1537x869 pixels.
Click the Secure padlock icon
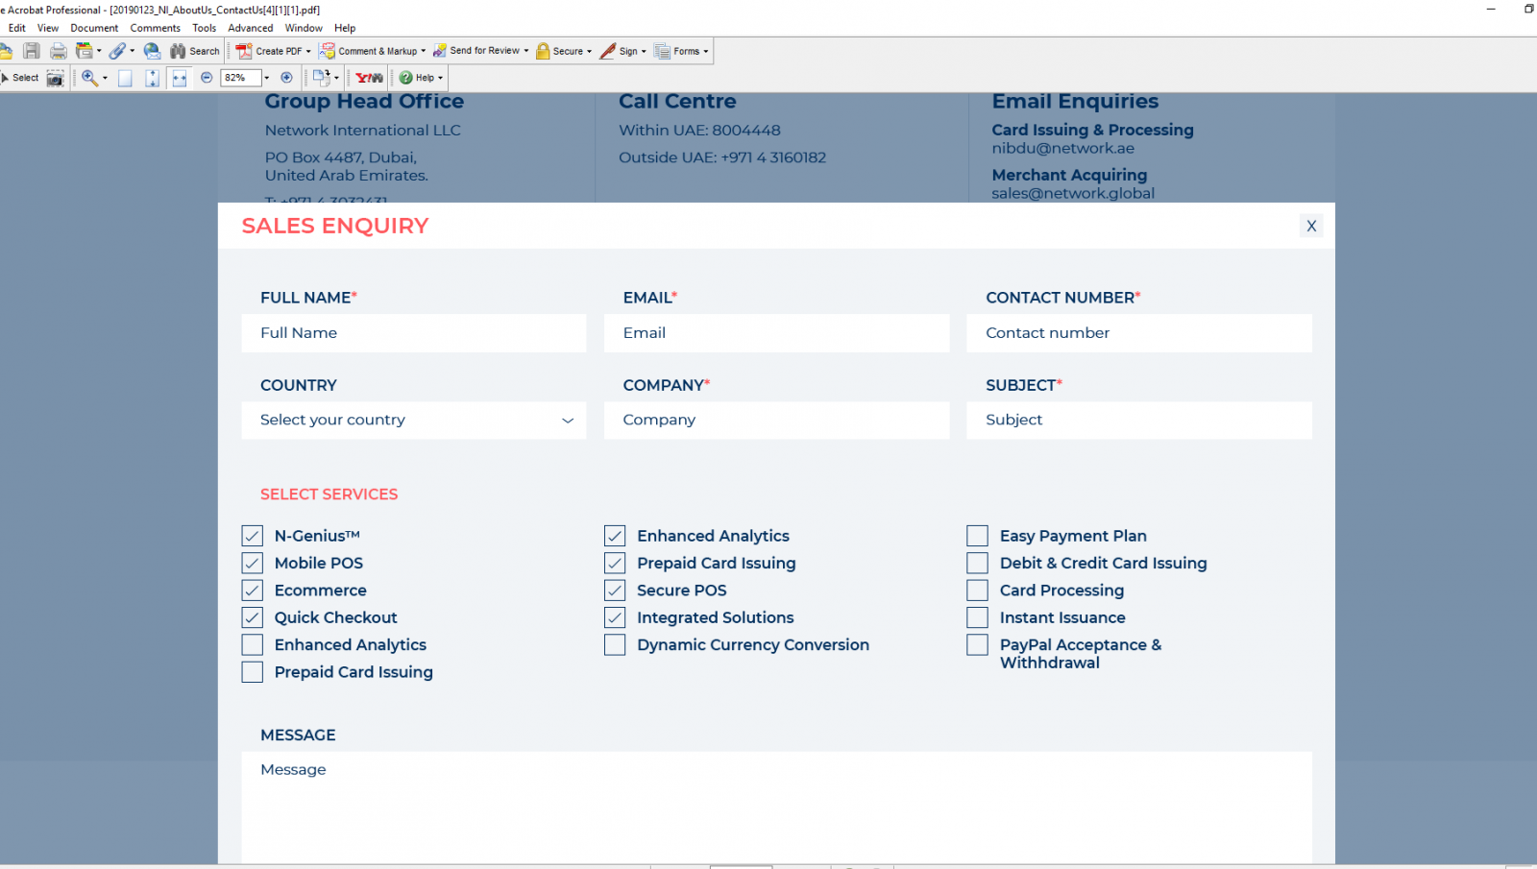pos(543,51)
